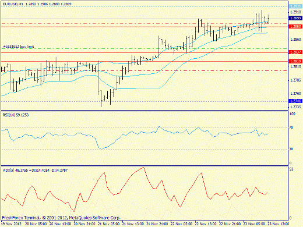The image size is (303, 227).
Task: Click the '20 Nov 05:00' time label
Action: coord(36,224)
